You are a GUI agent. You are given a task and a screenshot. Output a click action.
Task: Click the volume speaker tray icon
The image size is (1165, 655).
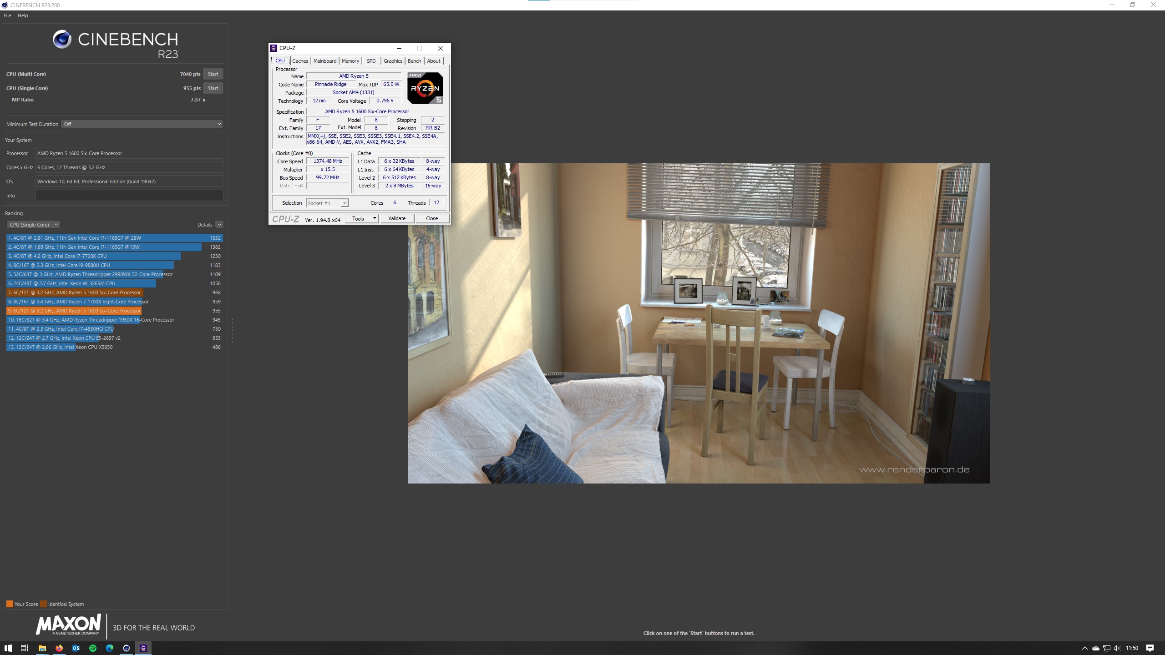[x=1117, y=648]
